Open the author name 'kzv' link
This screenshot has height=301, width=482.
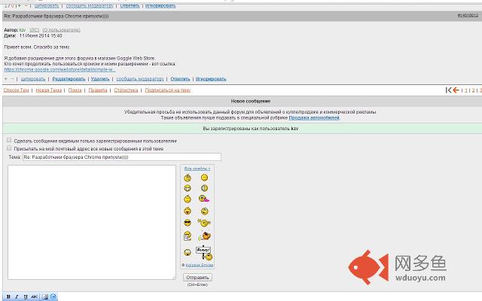point(22,30)
